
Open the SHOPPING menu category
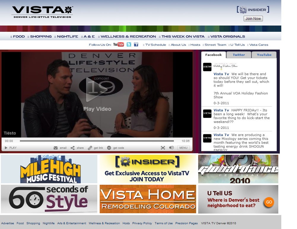pos(39,37)
